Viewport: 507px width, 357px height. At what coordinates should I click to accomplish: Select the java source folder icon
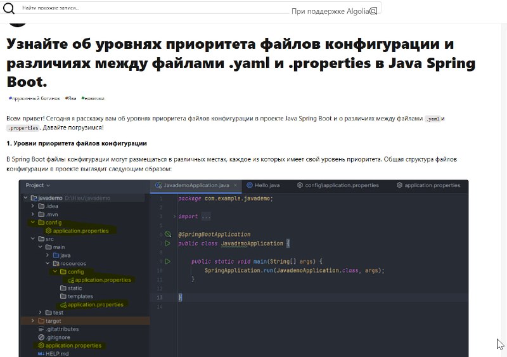[56, 255]
